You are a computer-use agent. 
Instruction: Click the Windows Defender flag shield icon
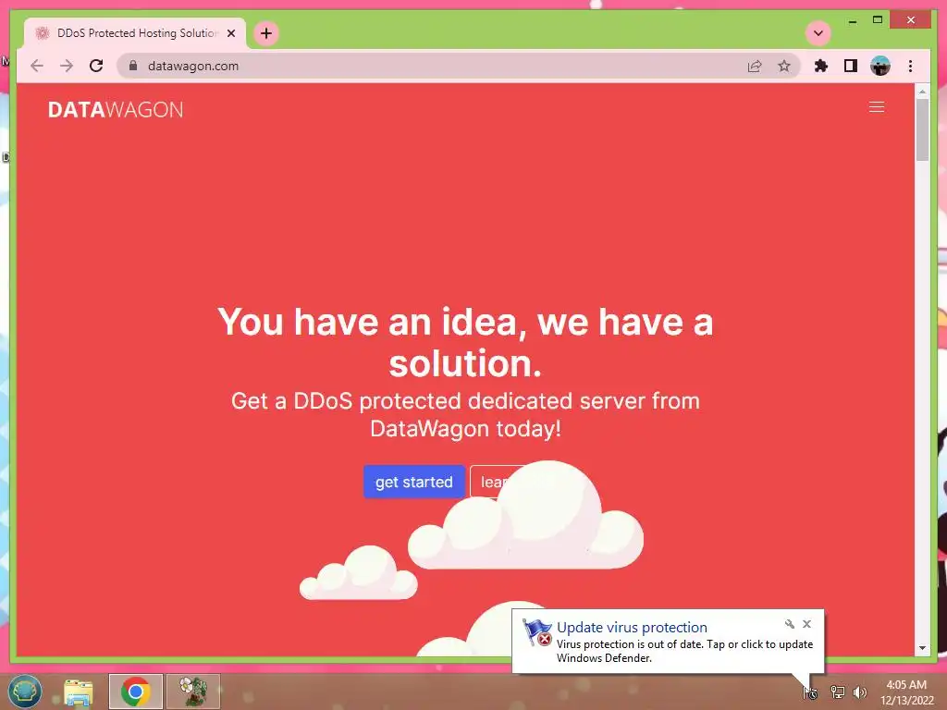tap(537, 632)
